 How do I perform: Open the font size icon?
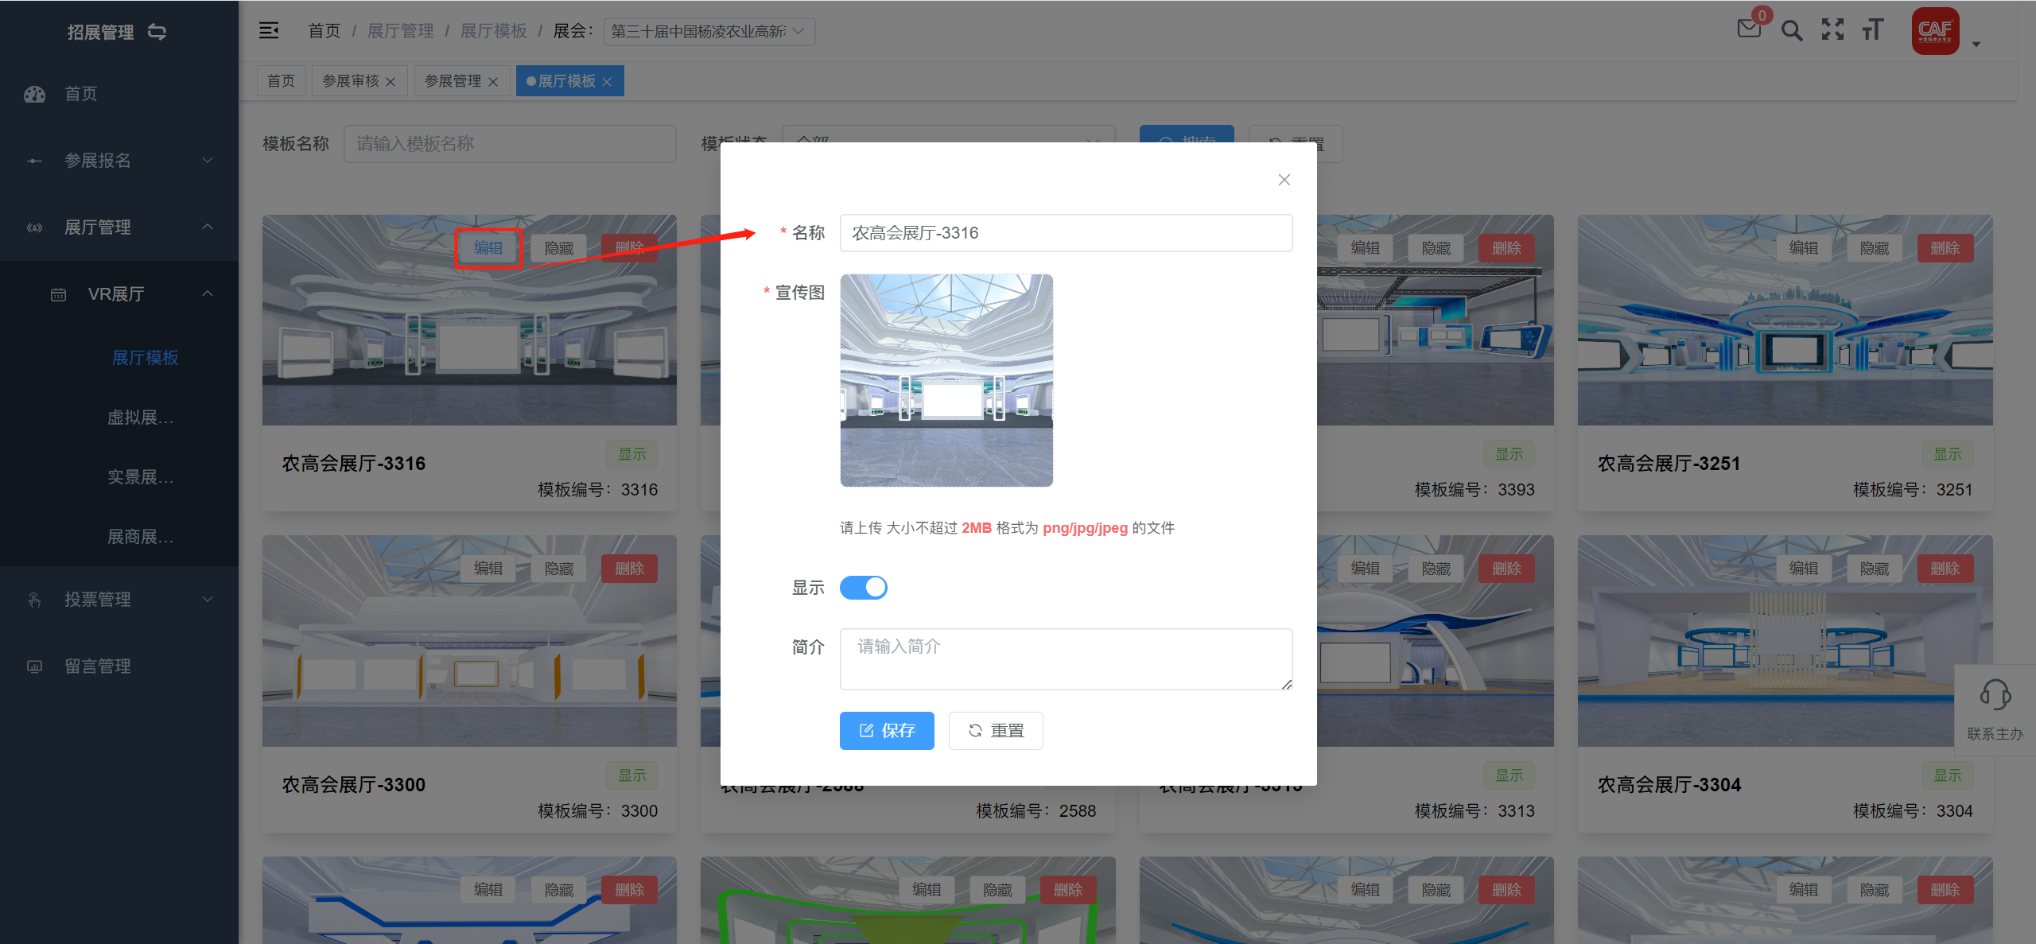point(1873,30)
